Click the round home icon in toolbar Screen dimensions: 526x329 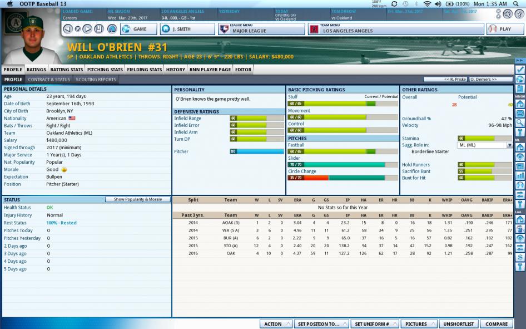click(112, 29)
